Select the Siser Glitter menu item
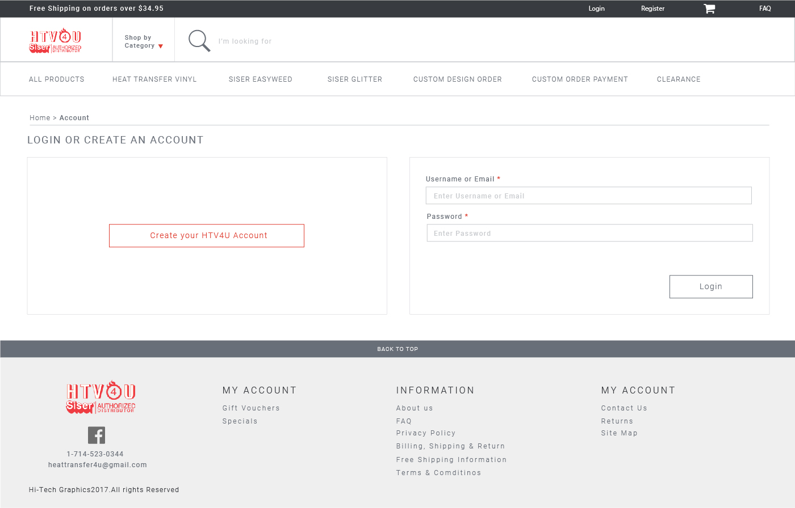795x508 pixels. [x=354, y=79]
